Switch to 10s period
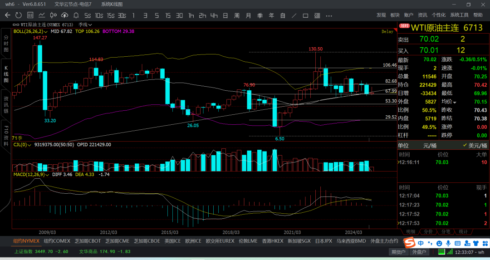This screenshot has height=260, width=490. [x=99, y=15]
